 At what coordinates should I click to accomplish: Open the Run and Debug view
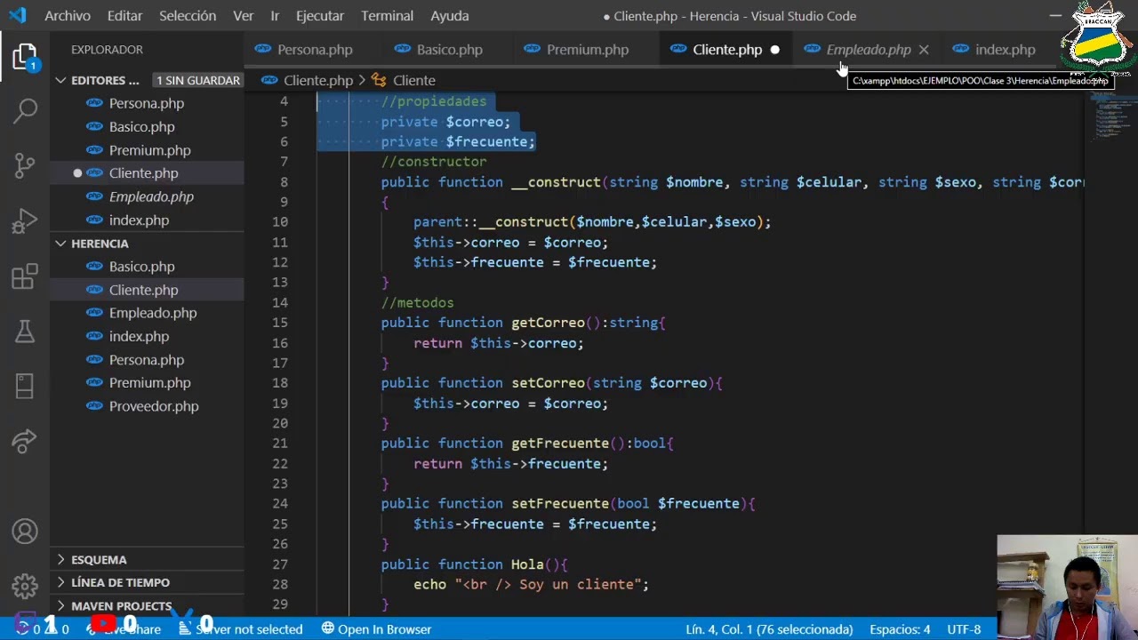[x=25, y=220]
